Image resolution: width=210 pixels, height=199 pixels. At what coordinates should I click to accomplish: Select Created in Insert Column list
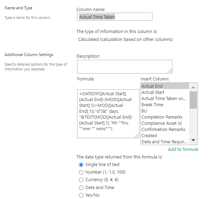tap(165, 135)
